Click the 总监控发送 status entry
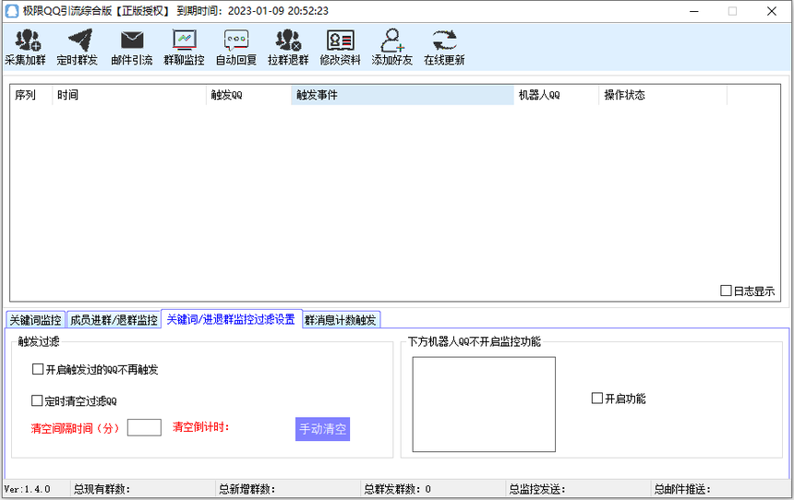Viewport: 794px width, 500px height. pyautogui.click(x=537, y=489)
